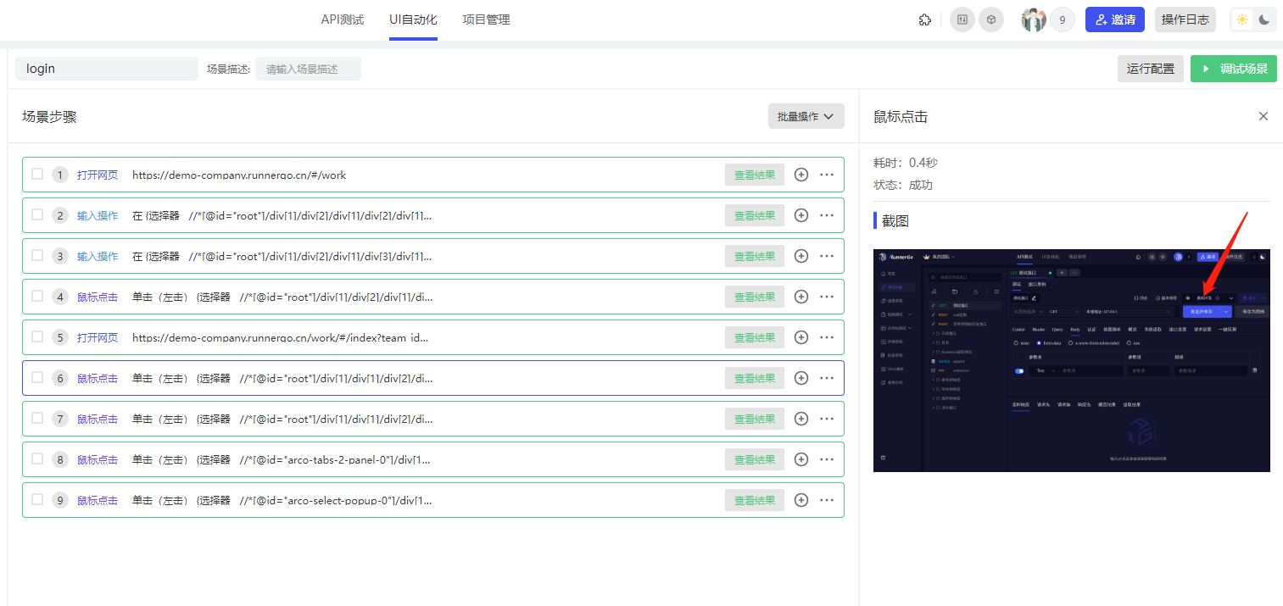
Task: Click the add-step plus icon on step 6
Action: 801,378
